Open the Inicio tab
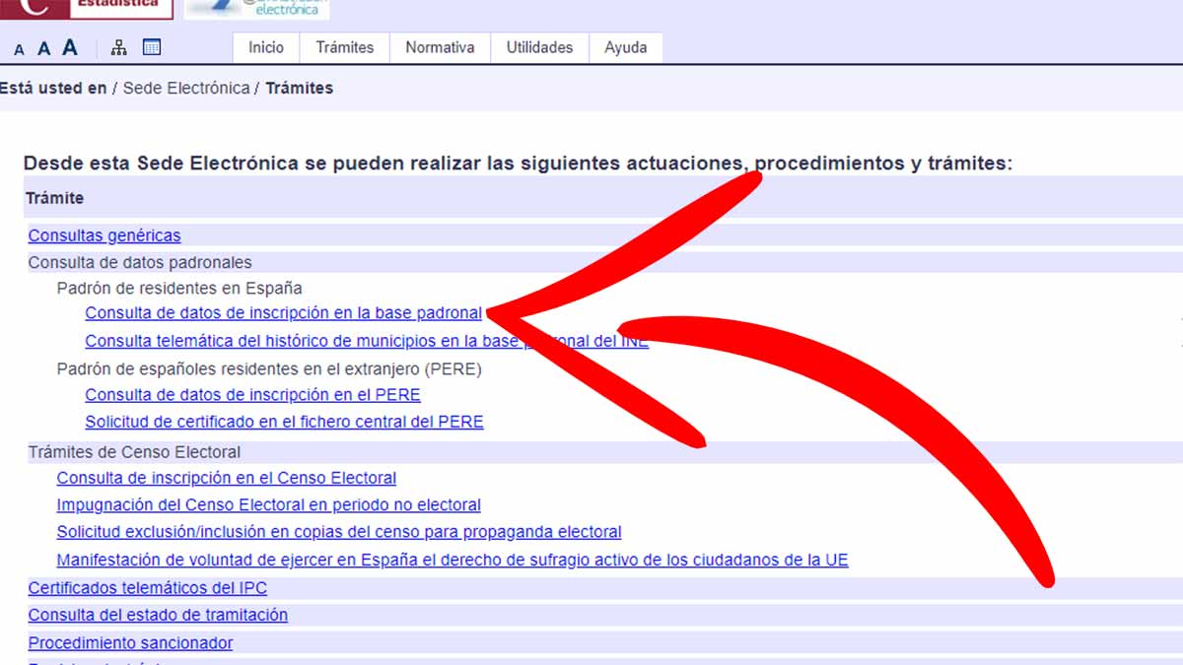This screenshot has height=665, width=1183. 264,46
